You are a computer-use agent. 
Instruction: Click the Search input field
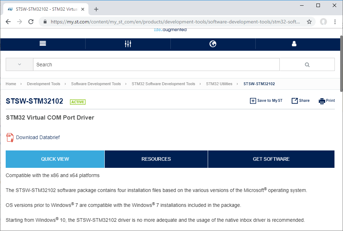(x=156, y=65)
